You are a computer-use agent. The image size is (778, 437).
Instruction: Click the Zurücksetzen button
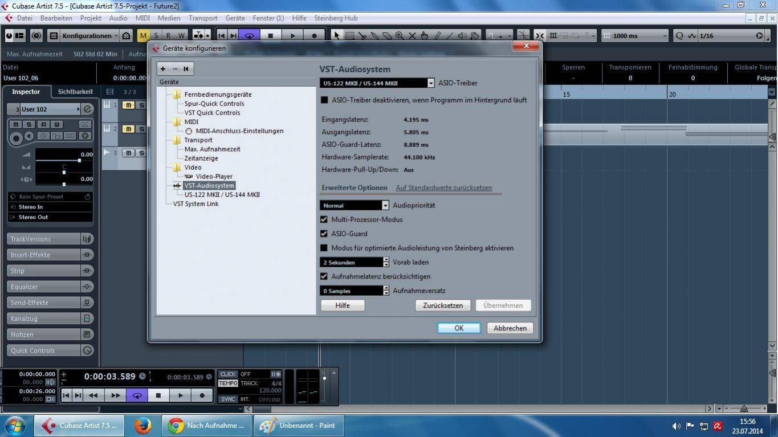pos(443,305)
